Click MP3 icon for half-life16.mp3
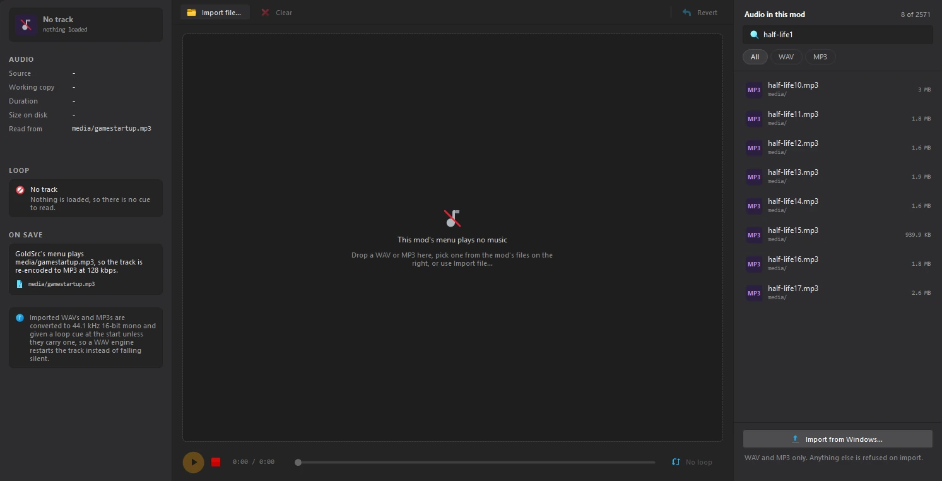 [754, 264]
